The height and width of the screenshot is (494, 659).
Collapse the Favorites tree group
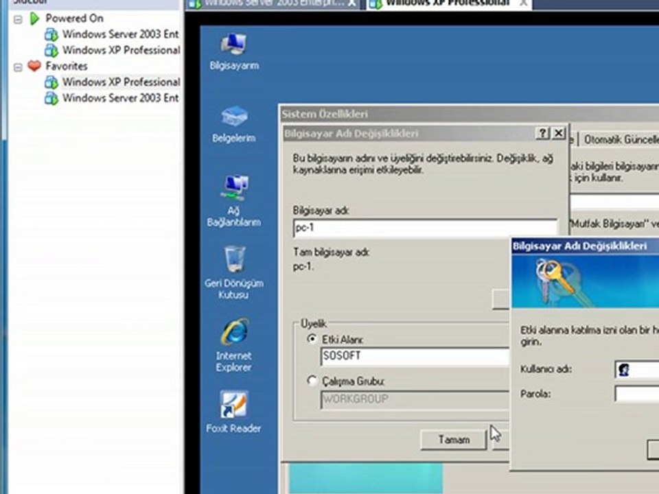click(18, 67)
